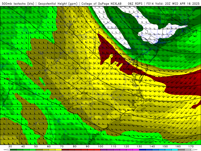Select the 'Valid: 20Z WED APR 16 2025' text
This screenshot has height=151, width=201.
(x=177, y=4)
